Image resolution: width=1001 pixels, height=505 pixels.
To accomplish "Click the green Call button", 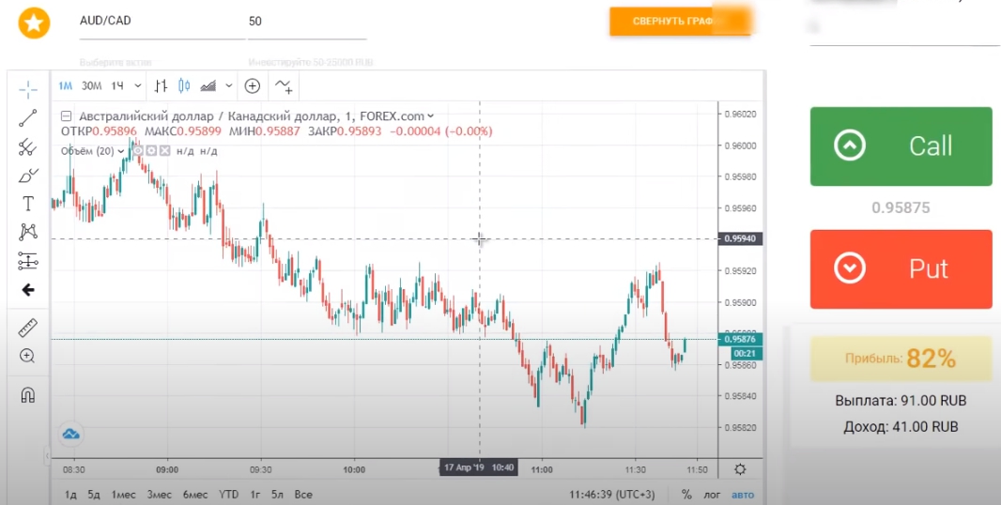I will [901, 146].
